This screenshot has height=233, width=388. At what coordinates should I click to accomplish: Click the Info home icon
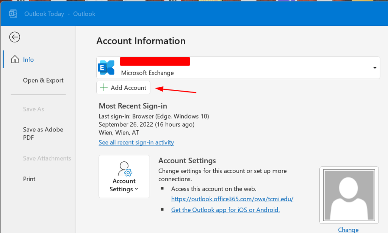pos(15,59)
